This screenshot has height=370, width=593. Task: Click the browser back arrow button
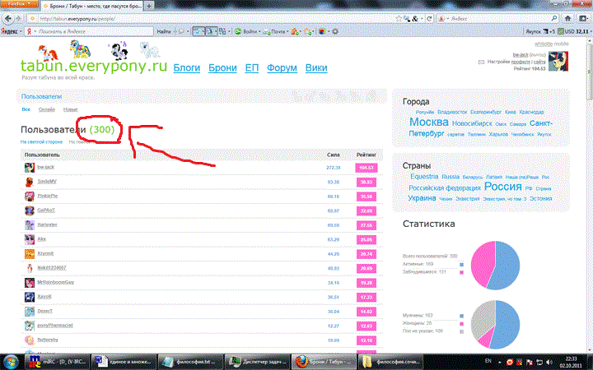(x=8, y=18)
